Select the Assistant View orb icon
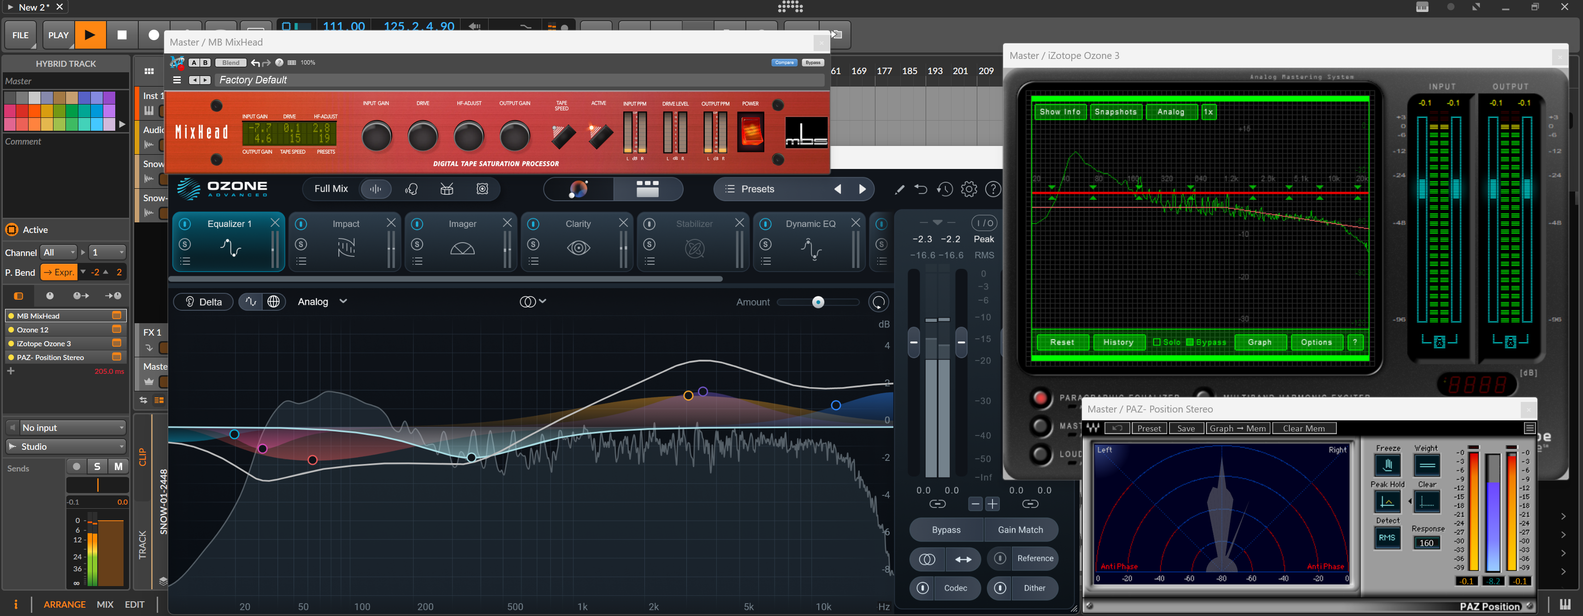The width and height of the screenshot is (1583, 616). (578, 189)
